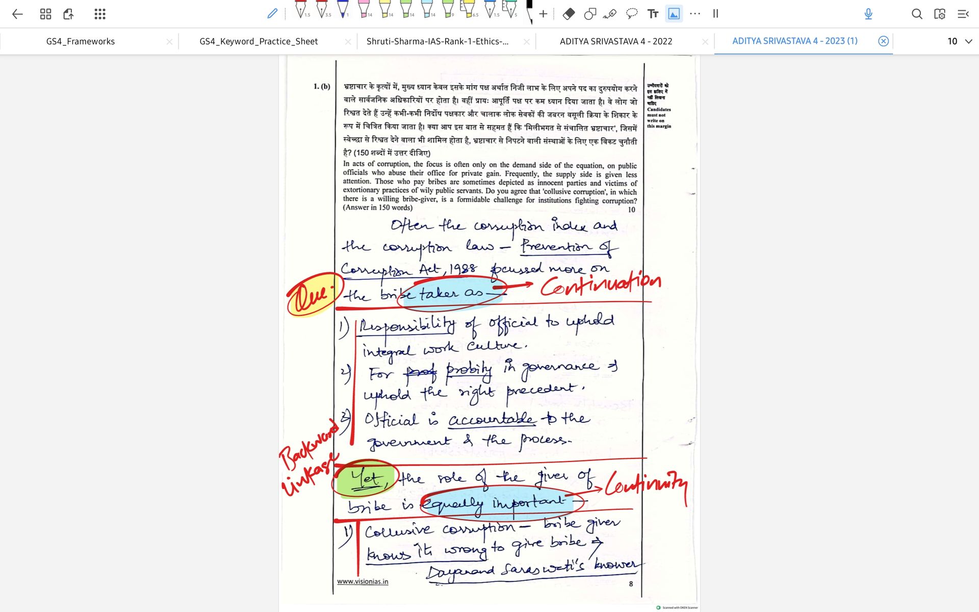The image size is (979, 612).
Task: Expand the right sidebar outline menu
Action: (963, 14)
